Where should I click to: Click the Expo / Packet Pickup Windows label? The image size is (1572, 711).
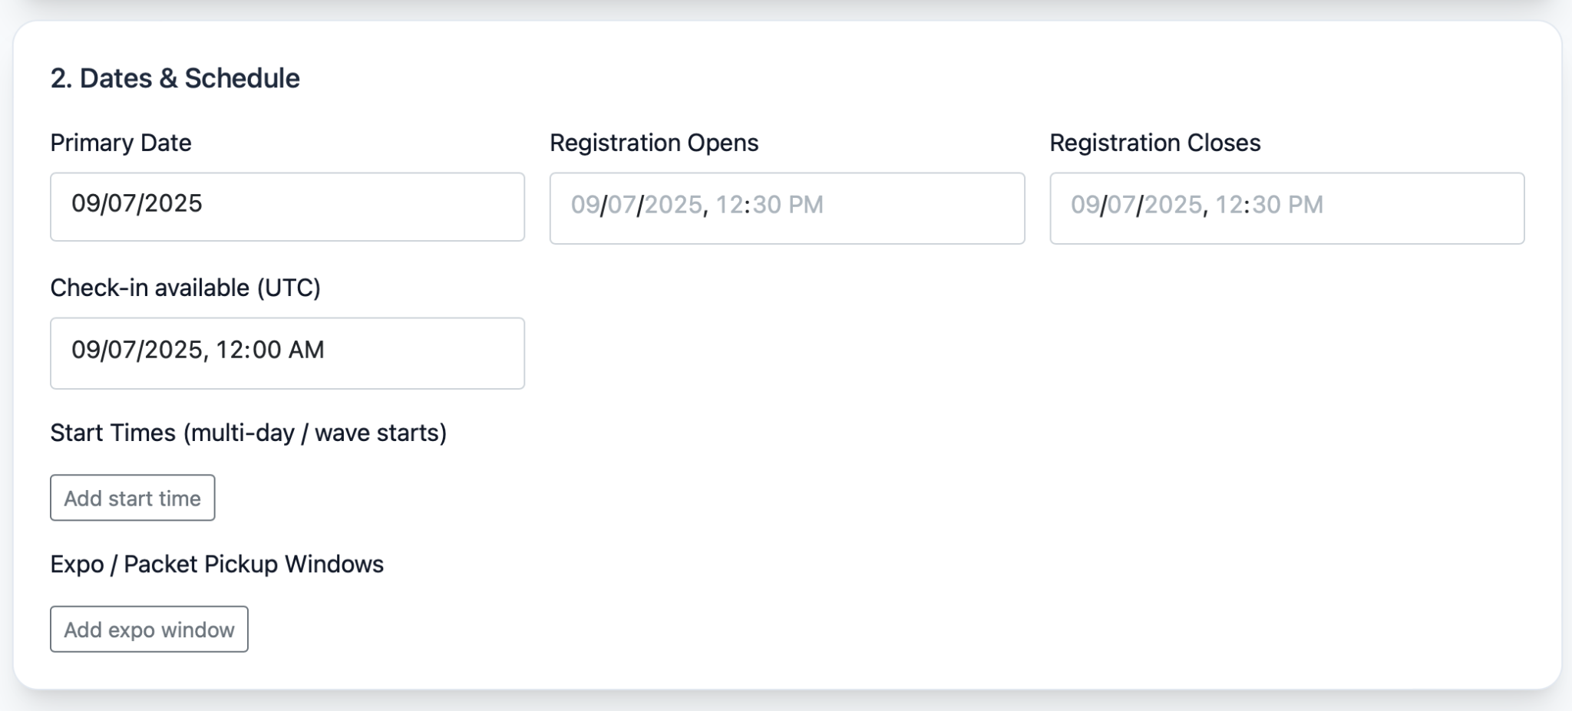216,565
